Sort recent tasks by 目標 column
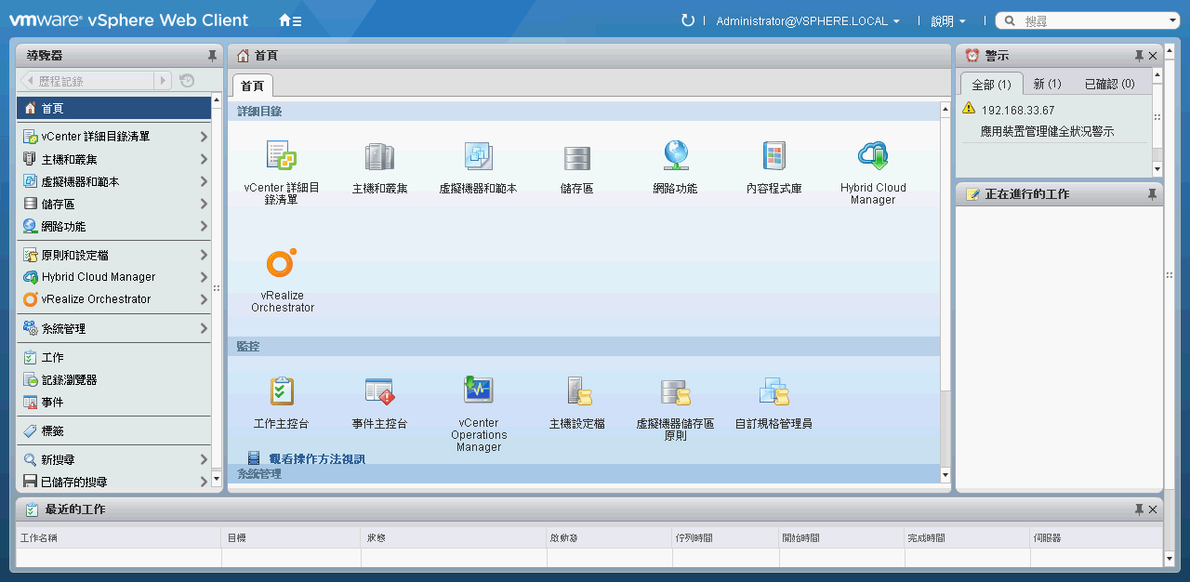The image size is (1190, 582). (x=291, y=537)
